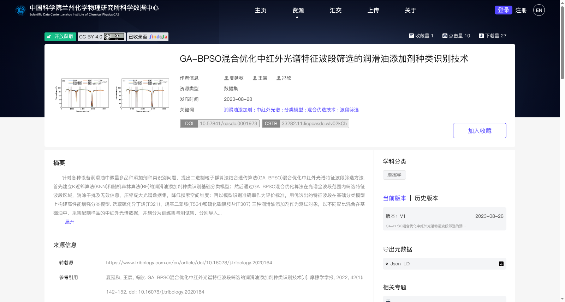Open author 冯欣's profile
Viewport: 565px width, 302px height.
click(284, 78)
